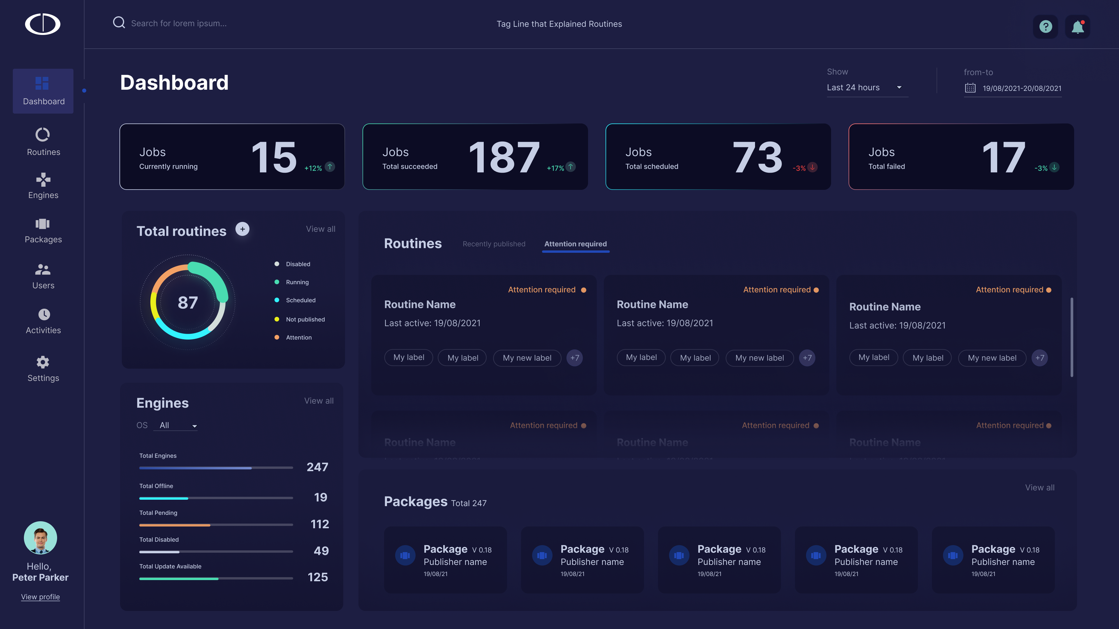This screenshot has width=1119, height=629.
Task: Toggle the Running legend entry
Action: [x=291, y=282]
